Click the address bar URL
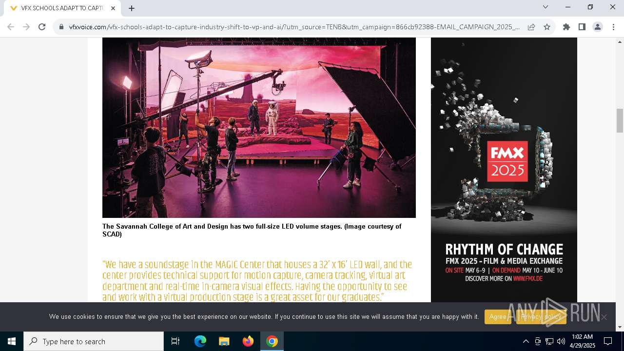 click(x=294, y=27)
